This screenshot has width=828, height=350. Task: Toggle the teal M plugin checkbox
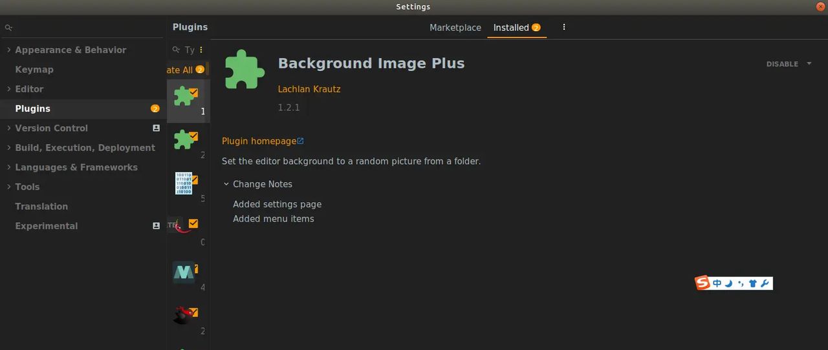(196, 268)
